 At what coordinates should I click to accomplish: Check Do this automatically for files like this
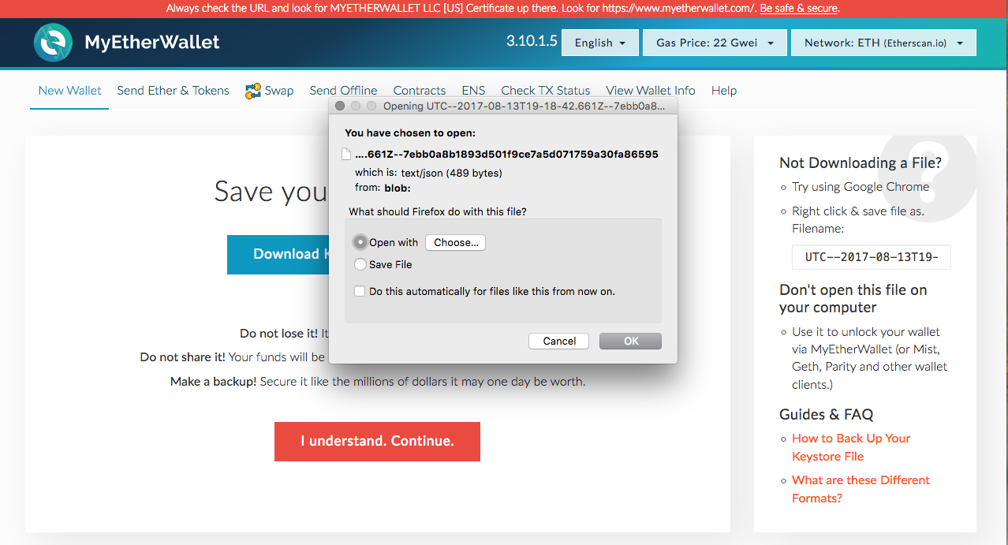[x=360, y=291]
